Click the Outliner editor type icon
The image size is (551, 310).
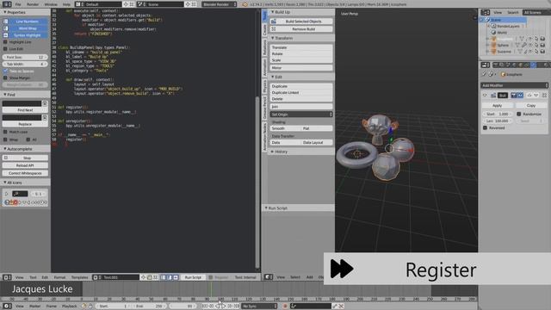tap(486, 12)
